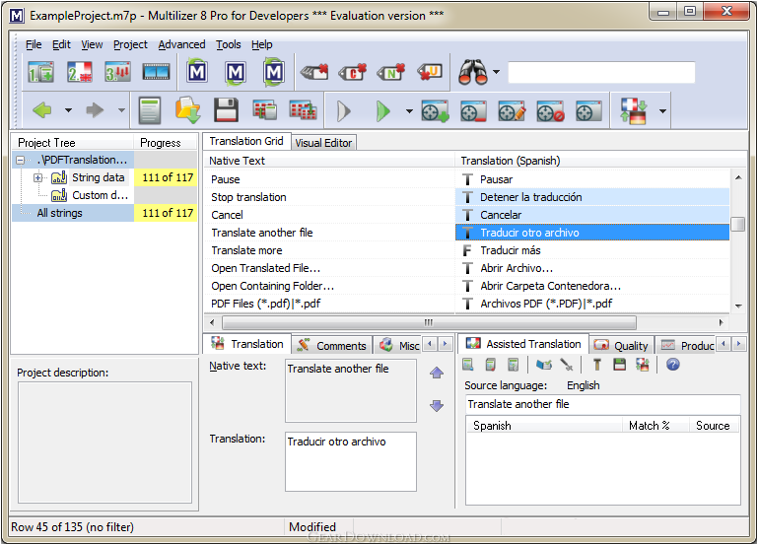This screenshot has height=545, width=758.
Task: Click the filmstrip toolbar icon
Action: (x=156, y=73)
